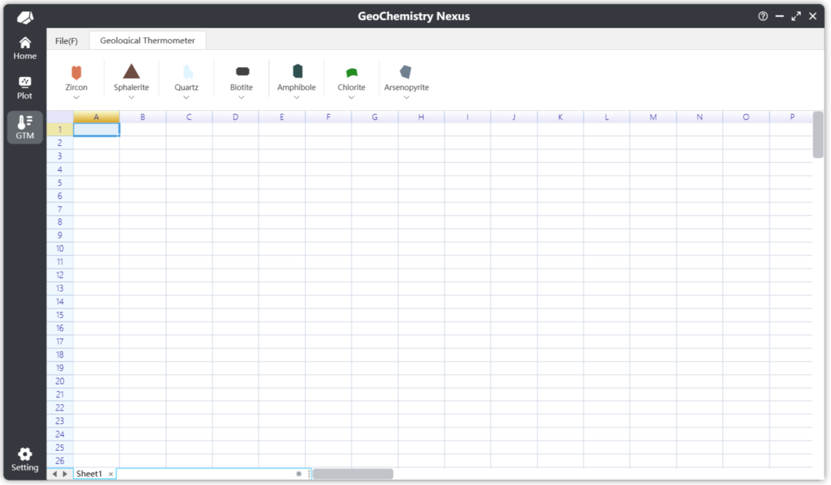
Task: Click the horizontal scrollbar thumb
Action: (352, 474)
